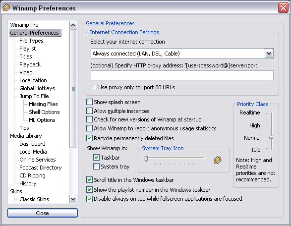This screenshot has width=291, height=226.
Task: Click the System Tray Icon slider handle
Action: pos(146,159)
